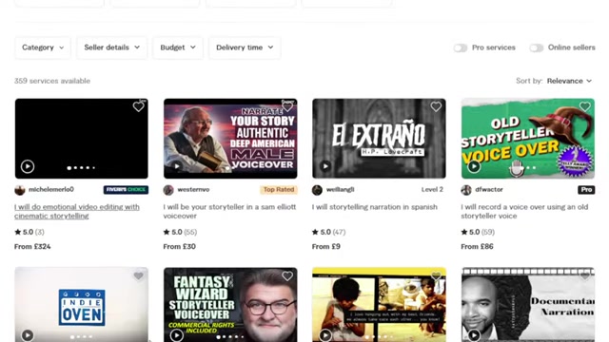Click michelemerlo0 seller avatar
The width and height of the screenshot is (609, 342).
click(20, 190)
